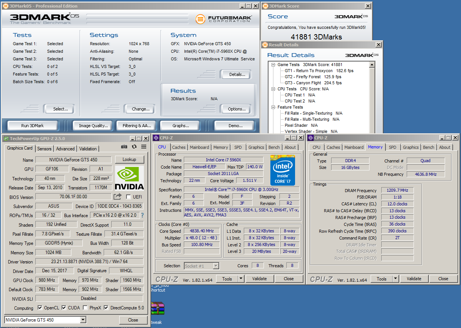Toggle the CUDA checkbox
Viewport: 461px width, 328px height.
click(64, 308)
